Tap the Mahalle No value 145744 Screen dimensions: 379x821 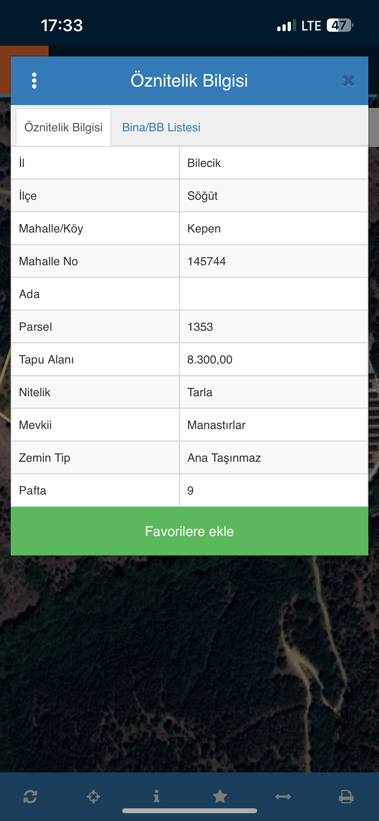click(207, 261)
